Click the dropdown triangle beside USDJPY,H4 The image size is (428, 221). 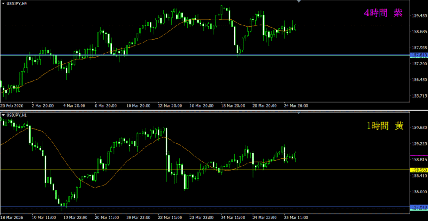[4, 4]
